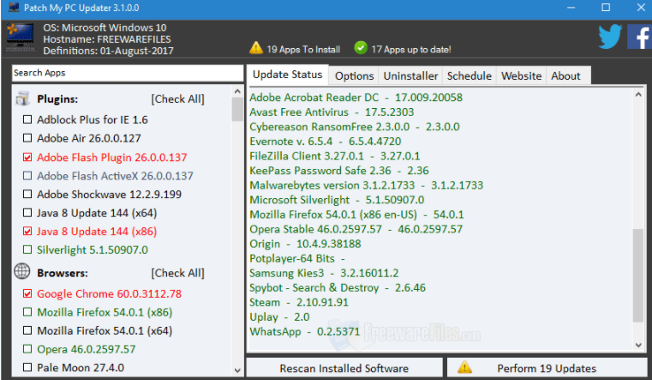Click the Browsers globe icon
Image resolution: width=652 pixels, height=380 pixels.
coord(22,271)
